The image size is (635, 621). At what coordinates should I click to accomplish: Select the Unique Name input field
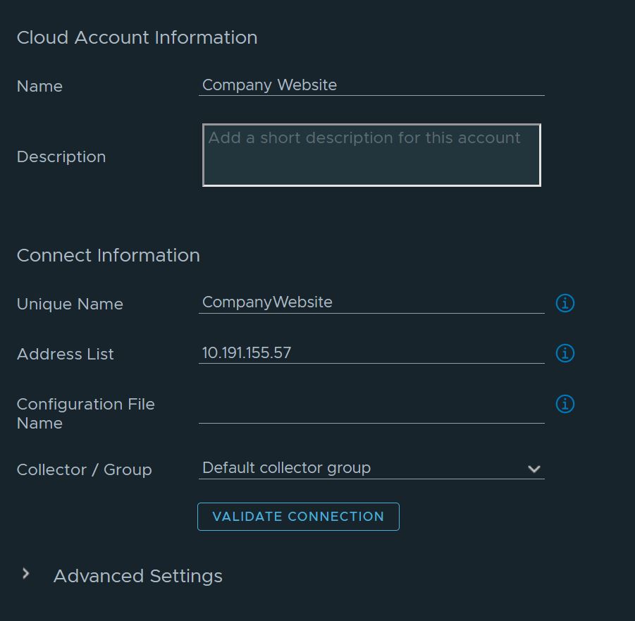point(371,302)
